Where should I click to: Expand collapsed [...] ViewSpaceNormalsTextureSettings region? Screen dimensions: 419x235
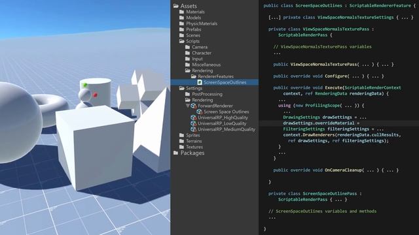pyautogui.click(x=274, y=18)
